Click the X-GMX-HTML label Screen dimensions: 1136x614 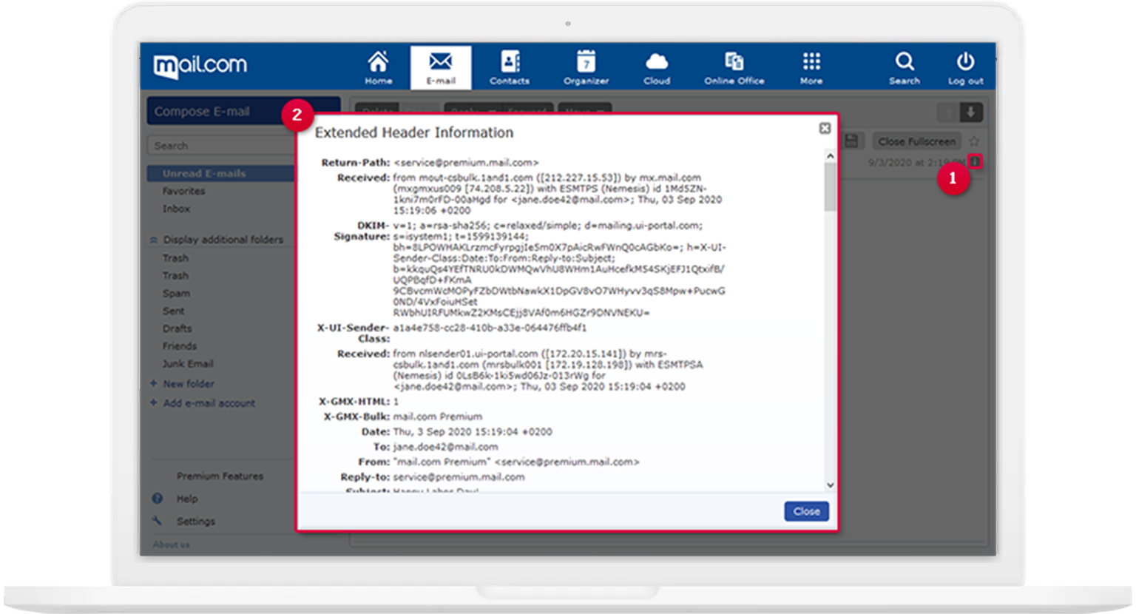tap(354, 402)
